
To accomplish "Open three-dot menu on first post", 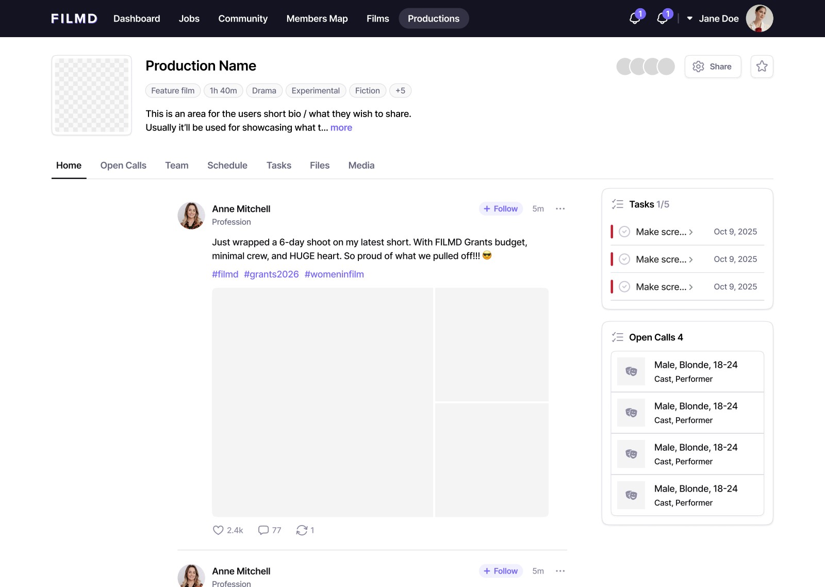I will pos(560,209).
